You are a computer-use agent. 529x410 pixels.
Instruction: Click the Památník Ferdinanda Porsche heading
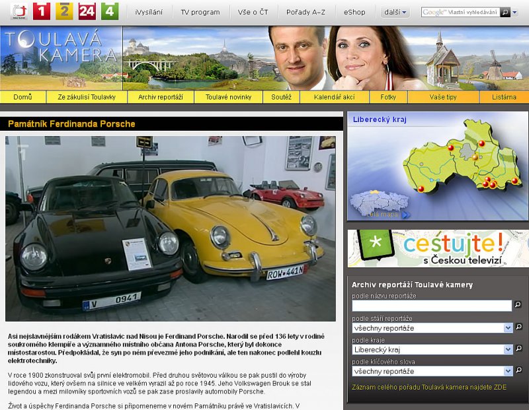tap(71, 124)
